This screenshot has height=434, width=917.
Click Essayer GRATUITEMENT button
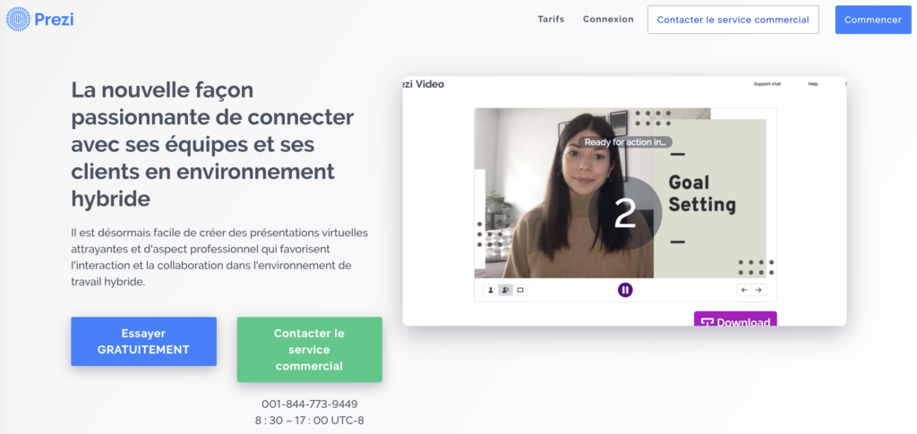pyautogui.click(x=144, y=342)
